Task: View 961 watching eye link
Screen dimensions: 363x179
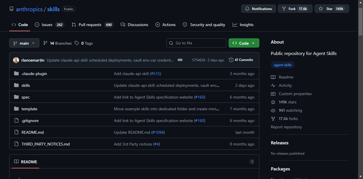Action: [286, 110]
